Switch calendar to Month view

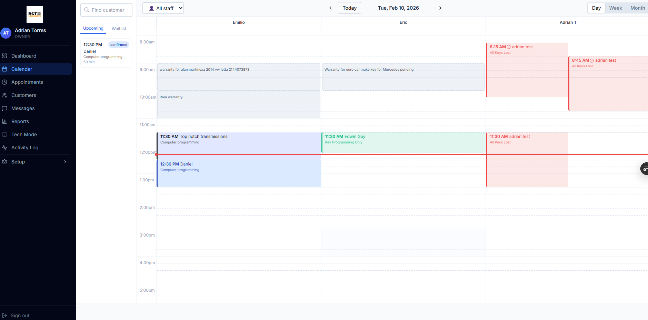click(637, 8)
